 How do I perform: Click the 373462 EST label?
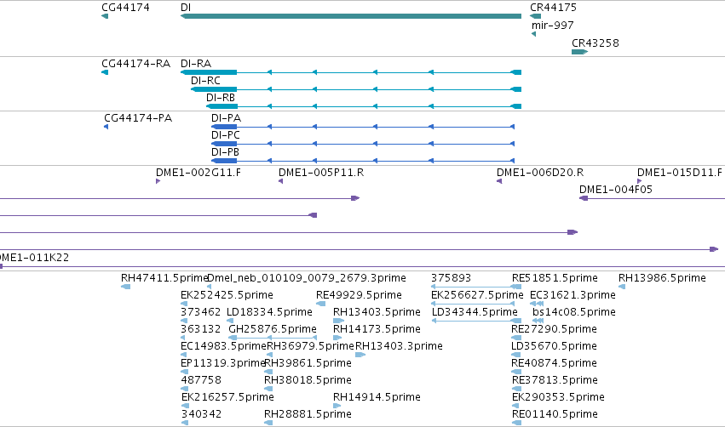[201, 312]
